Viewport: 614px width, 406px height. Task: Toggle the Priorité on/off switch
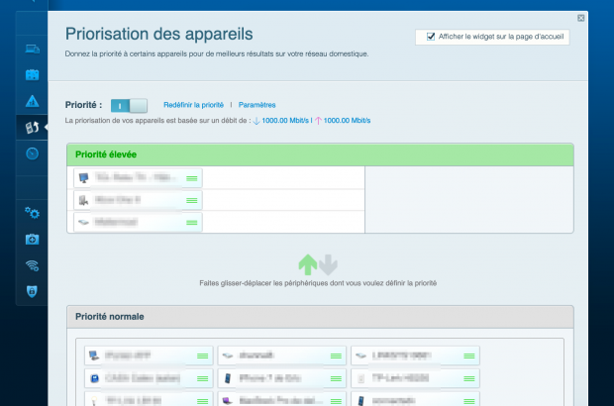[x=129, y=104]
